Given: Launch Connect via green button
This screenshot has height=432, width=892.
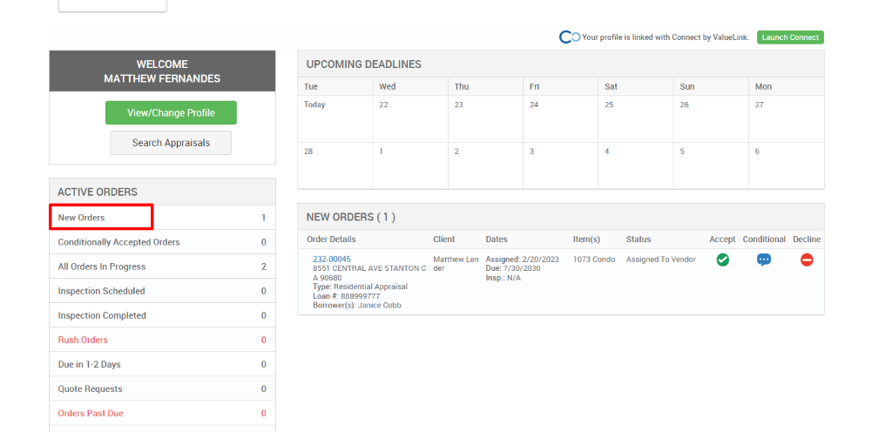Looking at the screenshot, I should pos(790,37).
